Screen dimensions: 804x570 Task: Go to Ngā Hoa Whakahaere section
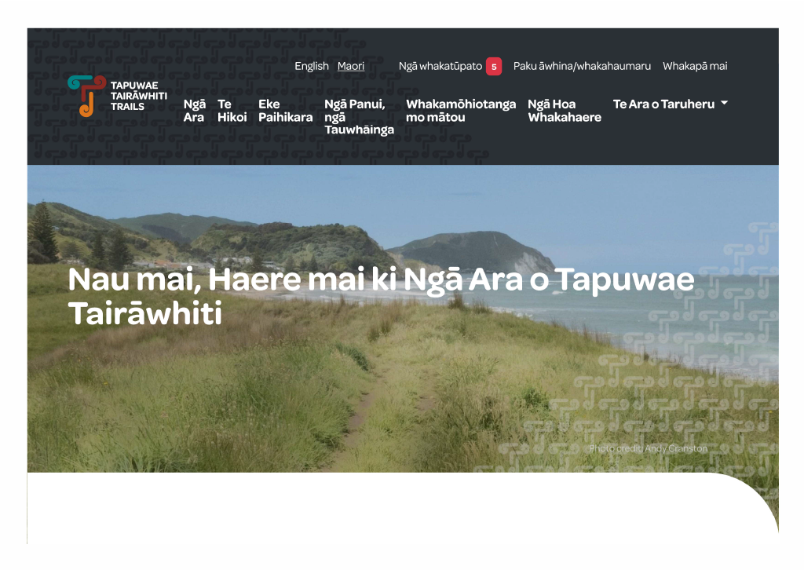tap(564, 111)
